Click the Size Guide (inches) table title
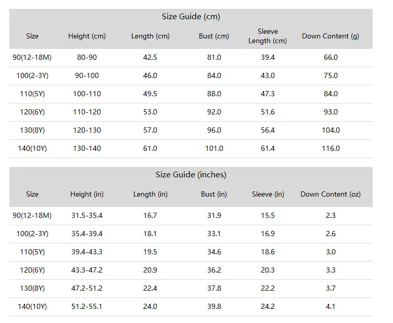Image resolution: width=393 pixels, height=323 pixels. click(x=191, y=175)
